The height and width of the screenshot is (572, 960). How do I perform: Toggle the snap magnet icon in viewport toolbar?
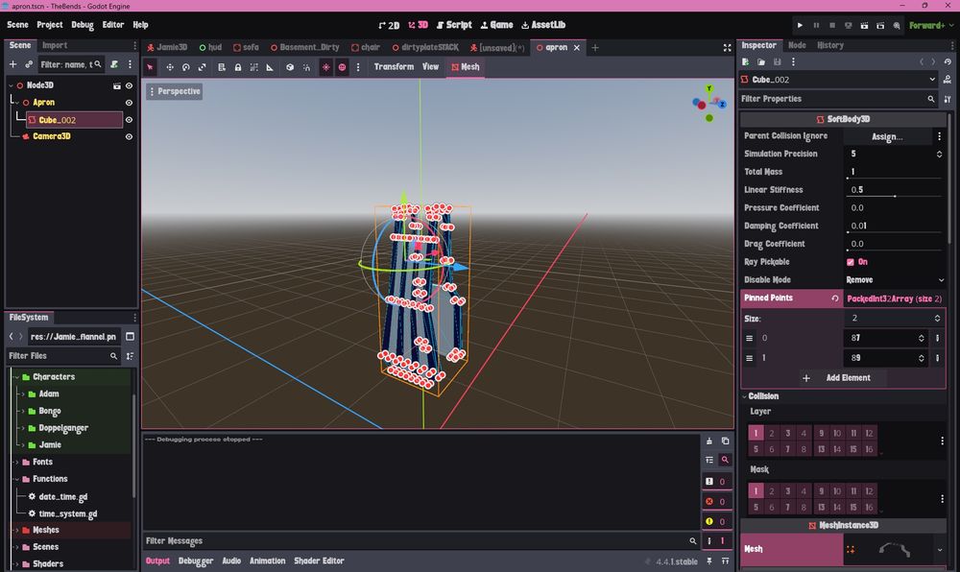pos(306,67)
